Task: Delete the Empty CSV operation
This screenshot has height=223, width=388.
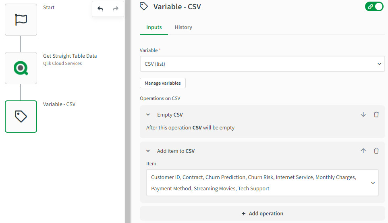Action: pyautogui.click(x=376, y=115)
